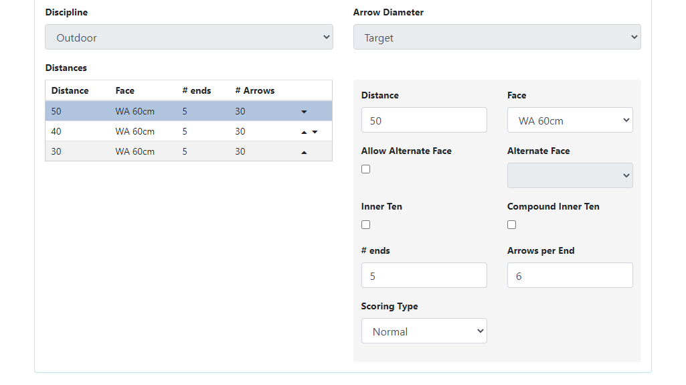Open the empty Alternate Face dropdown
The image size is (686, 385).
[x=570, y=175]
